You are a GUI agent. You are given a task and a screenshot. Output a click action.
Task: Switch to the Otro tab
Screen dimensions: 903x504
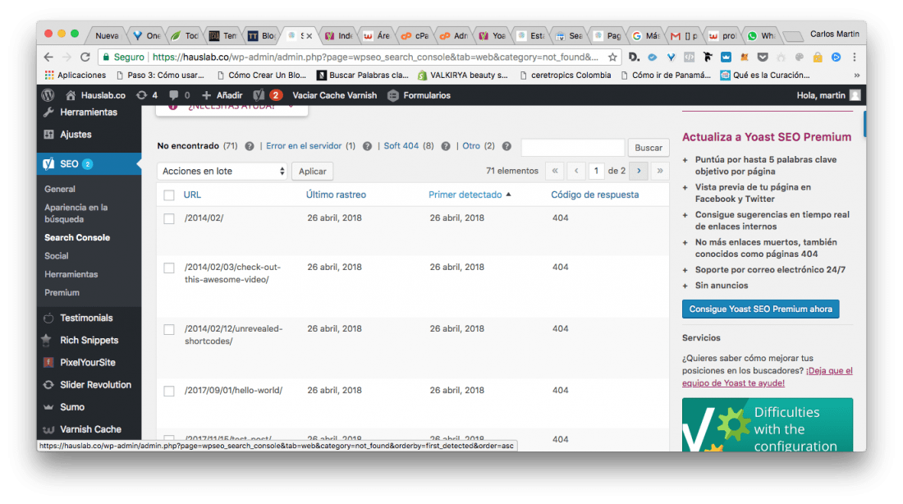pos(471,146)
